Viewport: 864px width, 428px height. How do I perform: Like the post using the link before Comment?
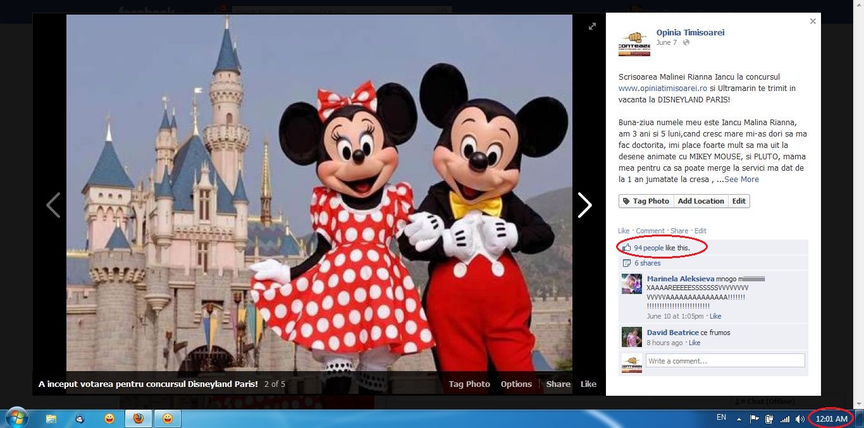coord(624,231)
